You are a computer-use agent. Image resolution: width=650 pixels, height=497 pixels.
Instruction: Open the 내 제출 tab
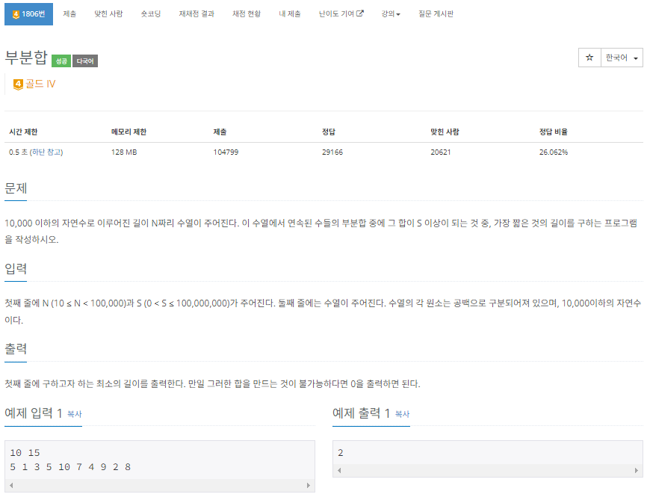(290, 14)
